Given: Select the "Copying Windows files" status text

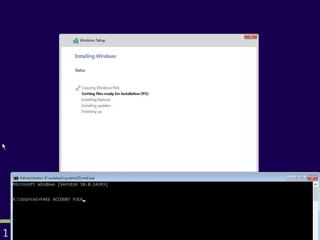Looking at the screenshot, I should click(x=100, y=88).
